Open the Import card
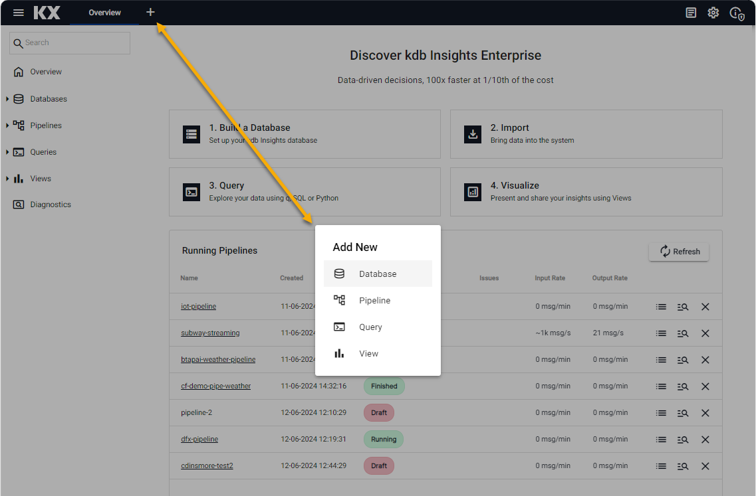Image resolution: width=756 pixels, height=496 pixels. [x=586, y=134]
